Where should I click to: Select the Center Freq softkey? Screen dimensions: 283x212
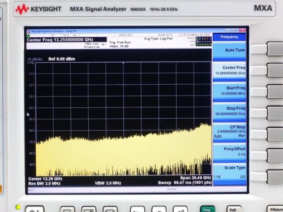click(x=229, y=71)
